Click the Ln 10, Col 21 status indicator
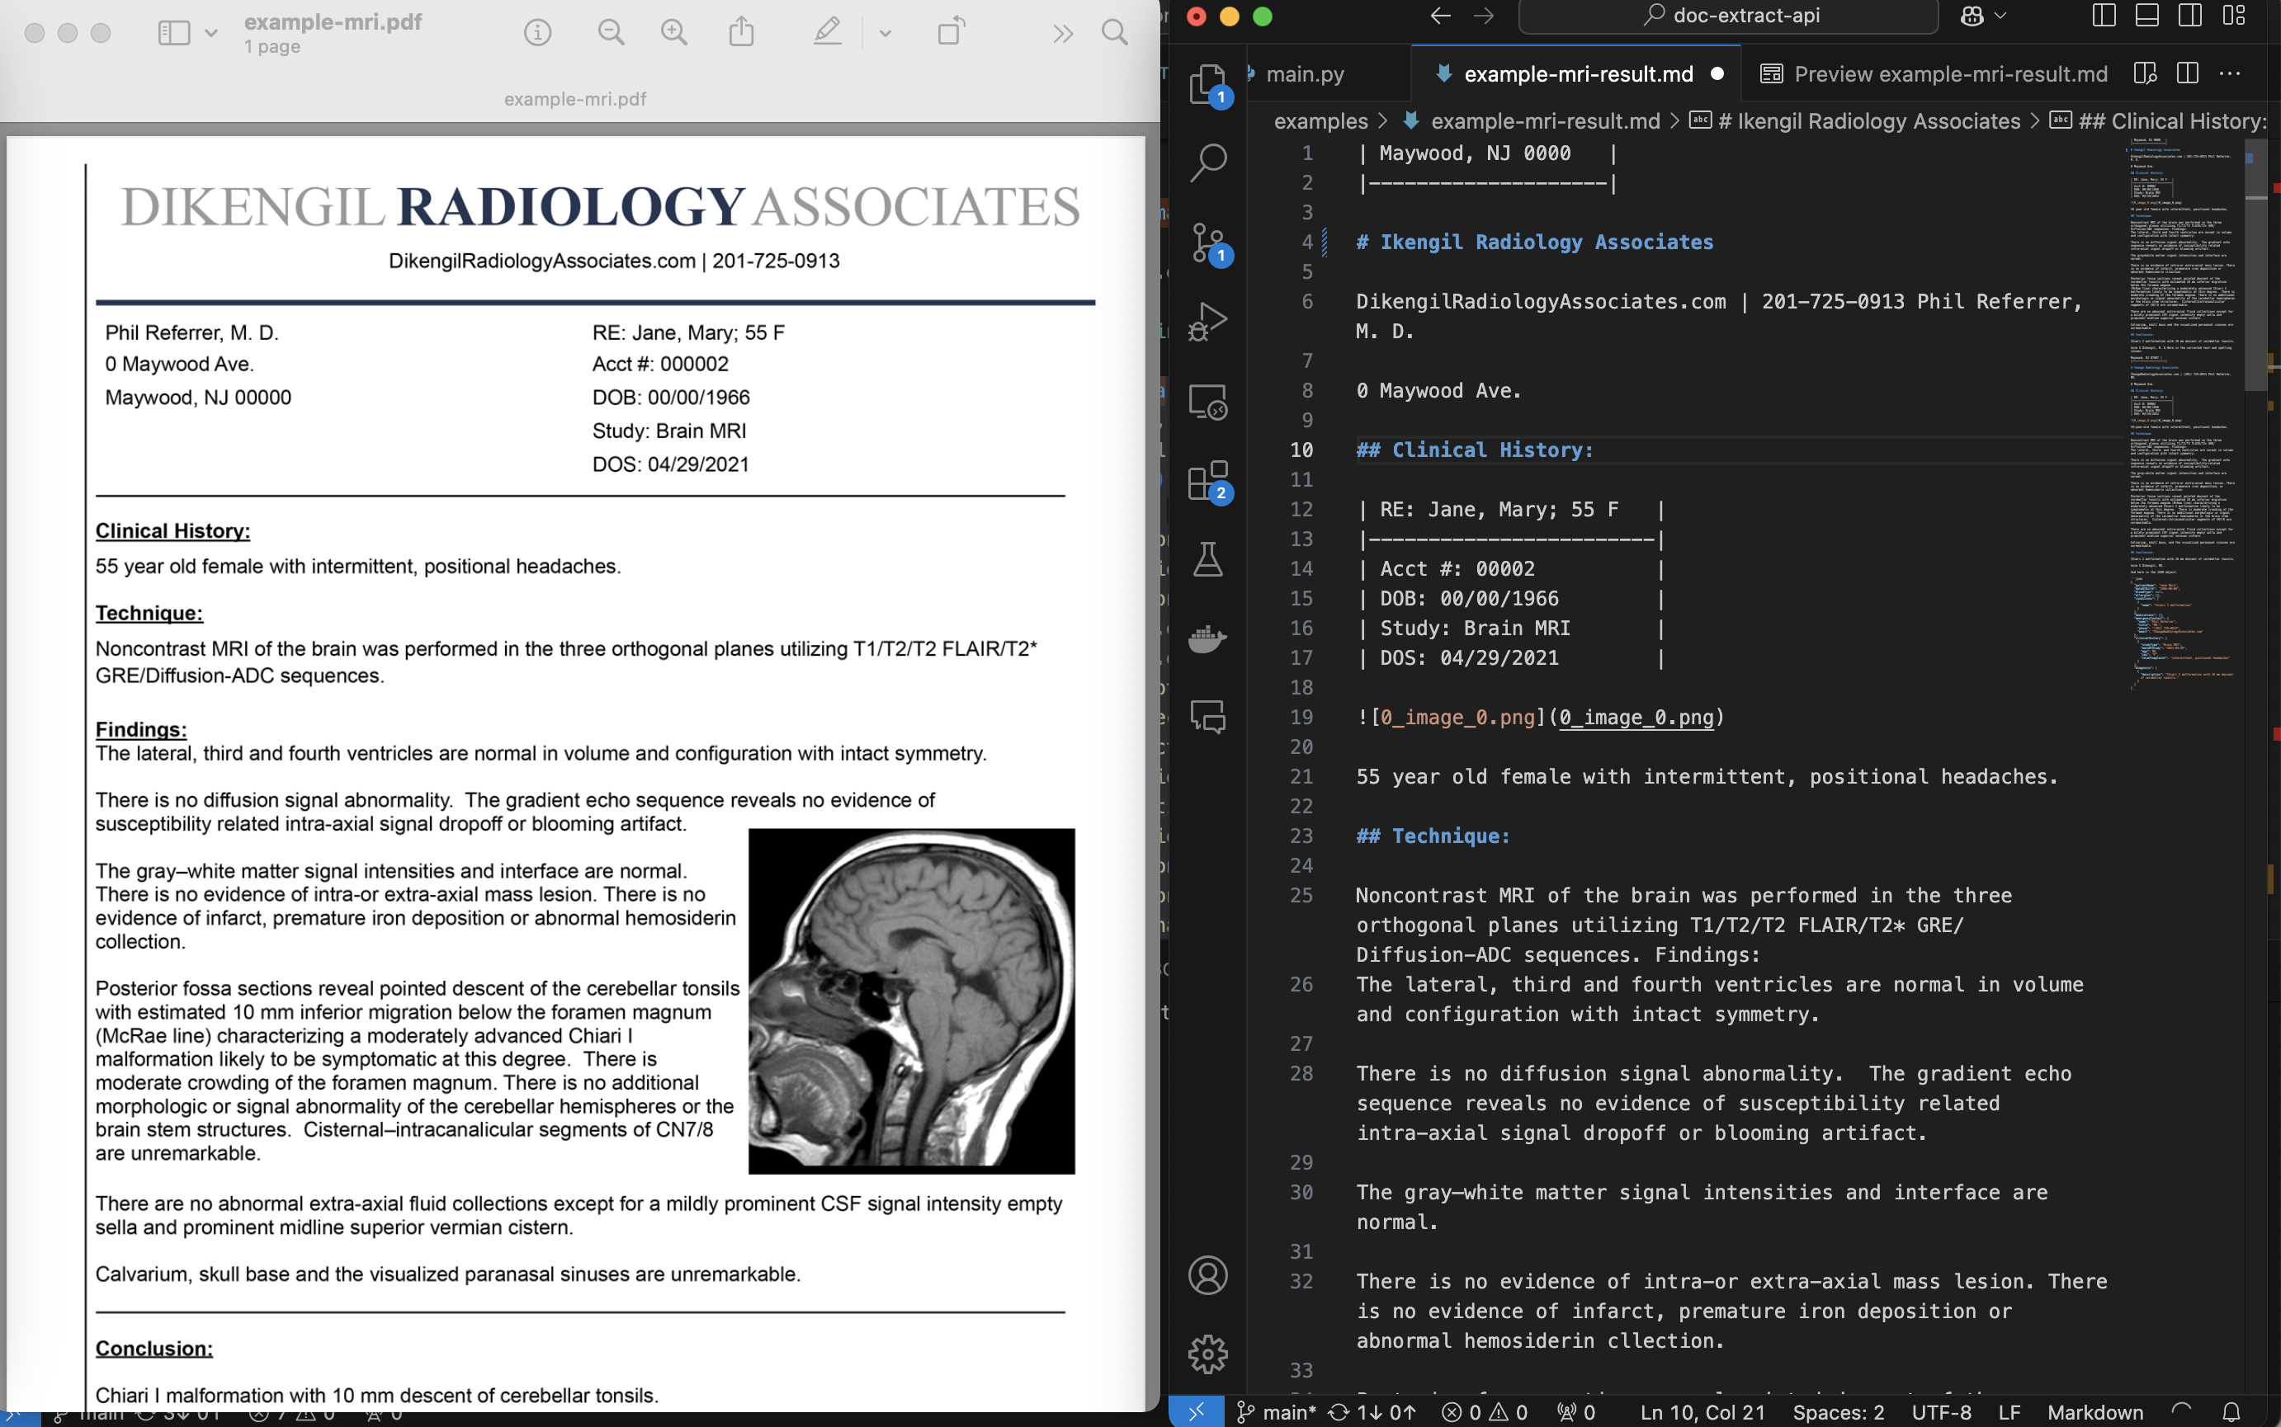This screenshot has width=2281, height=1427. tap(1705, 1412)
